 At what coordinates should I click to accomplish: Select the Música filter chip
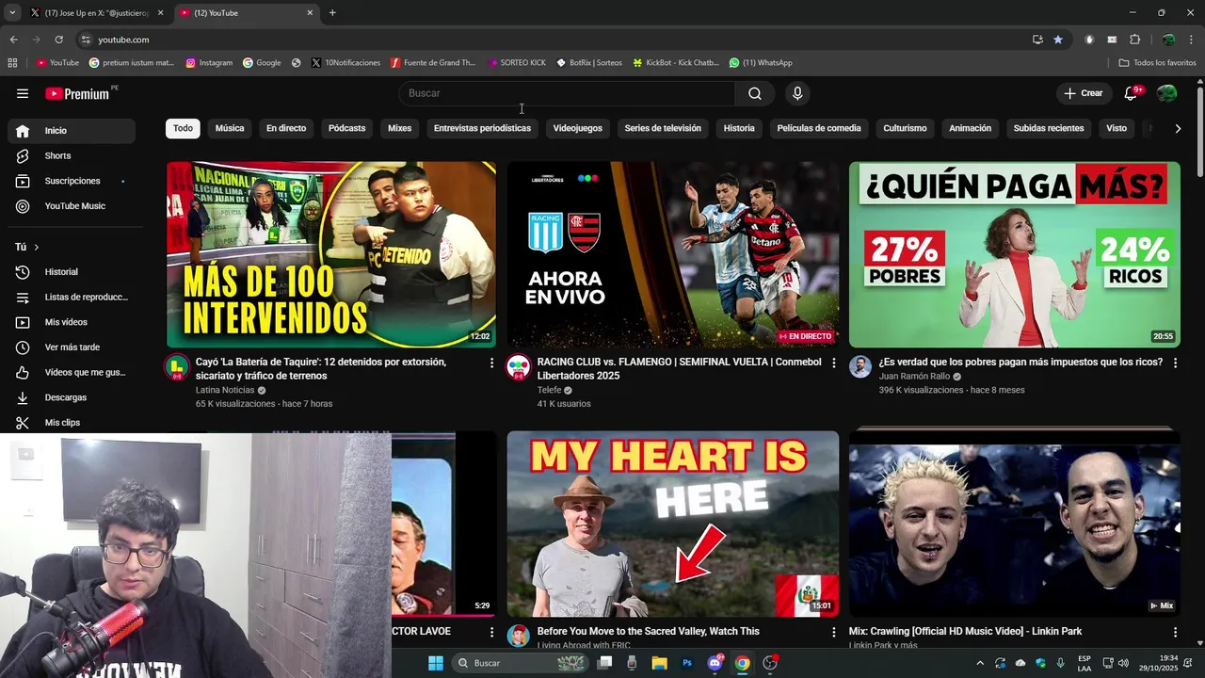coord(230,128)
